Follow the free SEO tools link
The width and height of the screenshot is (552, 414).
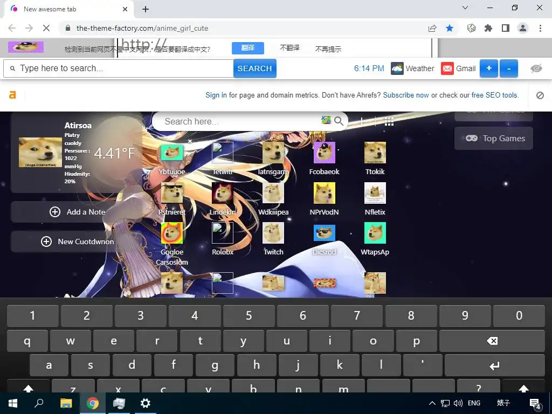pyautogui.click(x=495, y=95)
